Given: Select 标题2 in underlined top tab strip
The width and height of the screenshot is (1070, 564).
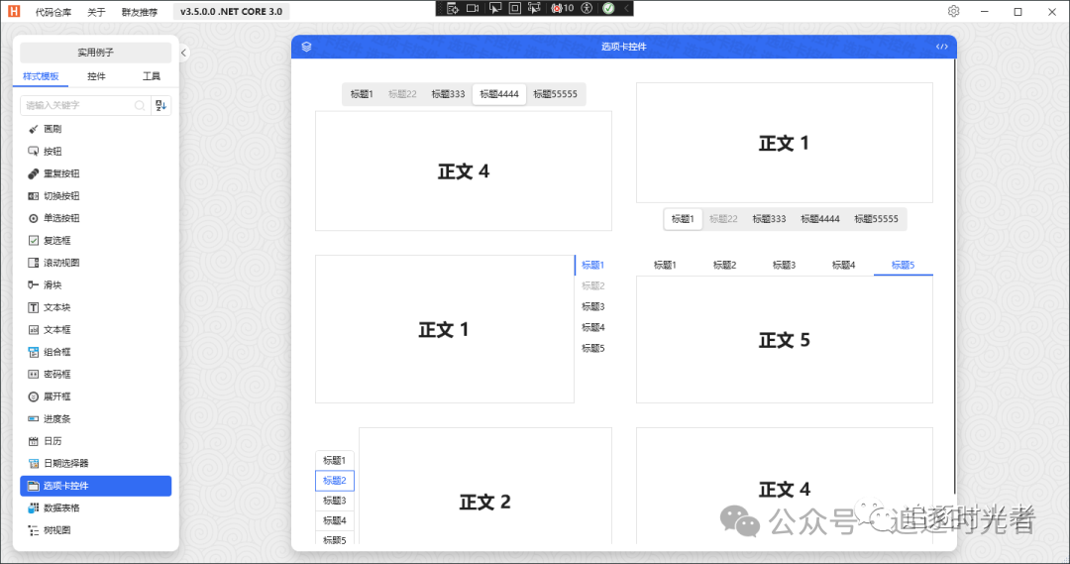Looking at the screenshot, I should [724, 265].
